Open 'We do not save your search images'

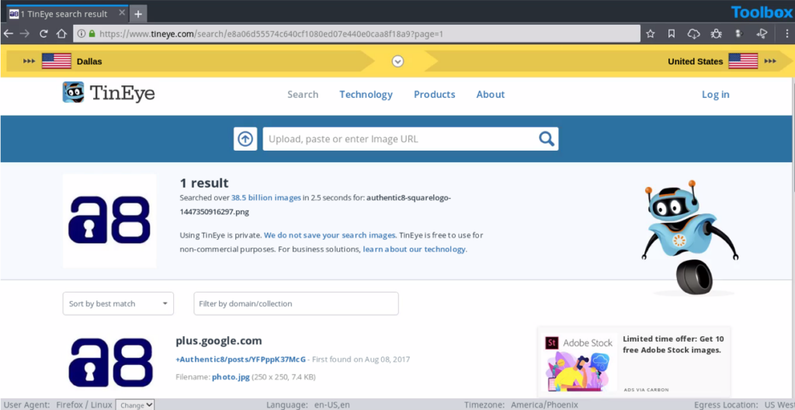coord(329,235)
